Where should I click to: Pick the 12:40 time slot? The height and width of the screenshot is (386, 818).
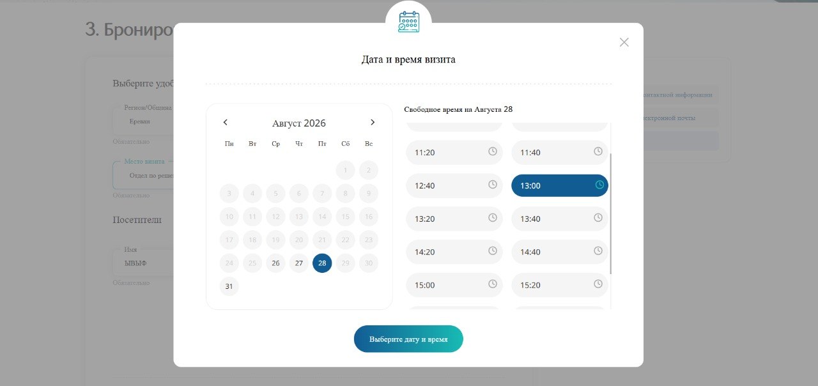click(x=454, y=185)
